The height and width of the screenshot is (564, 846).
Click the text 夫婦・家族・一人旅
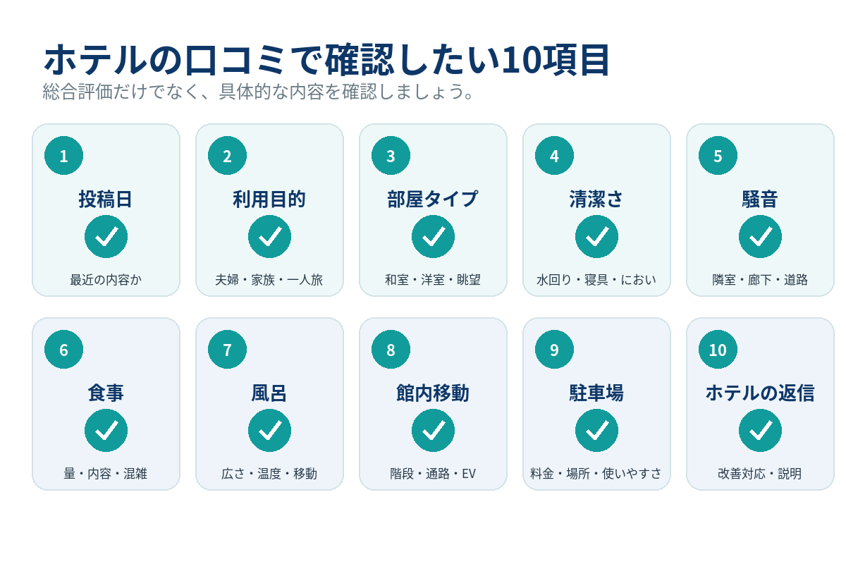click(269, 280)
